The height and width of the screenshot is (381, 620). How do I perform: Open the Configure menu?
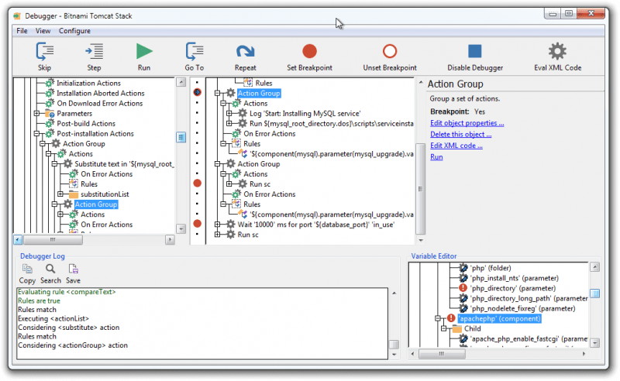coord(74,31)
